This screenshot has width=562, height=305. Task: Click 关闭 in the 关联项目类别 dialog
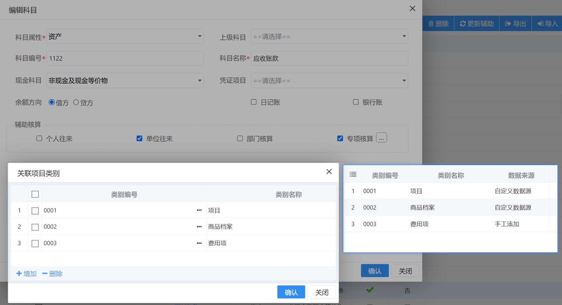pyautogui.click(x=322, y=292)
